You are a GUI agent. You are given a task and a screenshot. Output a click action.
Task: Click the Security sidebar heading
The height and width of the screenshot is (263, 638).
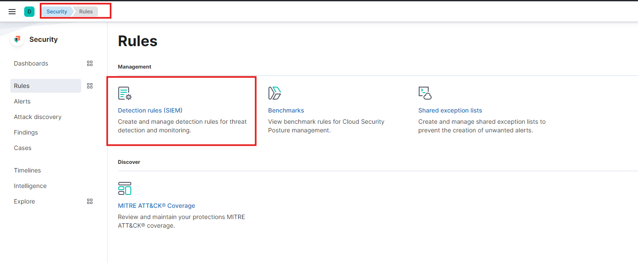tap(43, 39)
